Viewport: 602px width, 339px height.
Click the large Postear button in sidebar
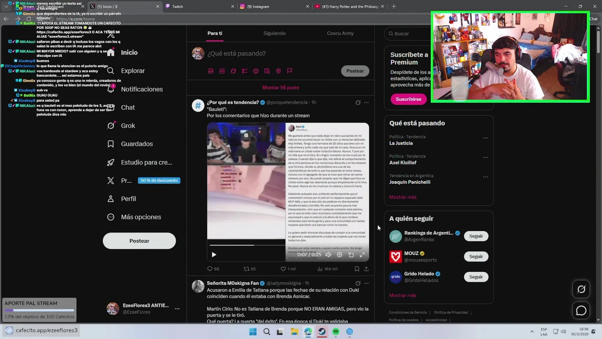[x=139, y=241]
